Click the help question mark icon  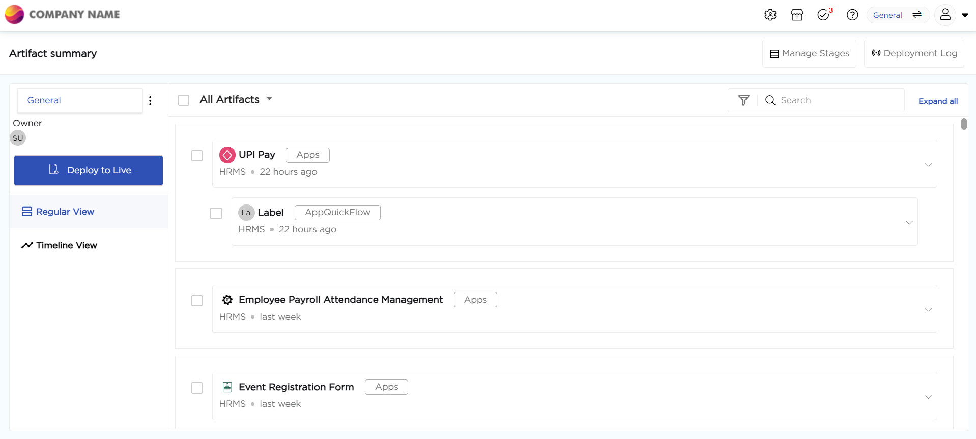[852, 15]
